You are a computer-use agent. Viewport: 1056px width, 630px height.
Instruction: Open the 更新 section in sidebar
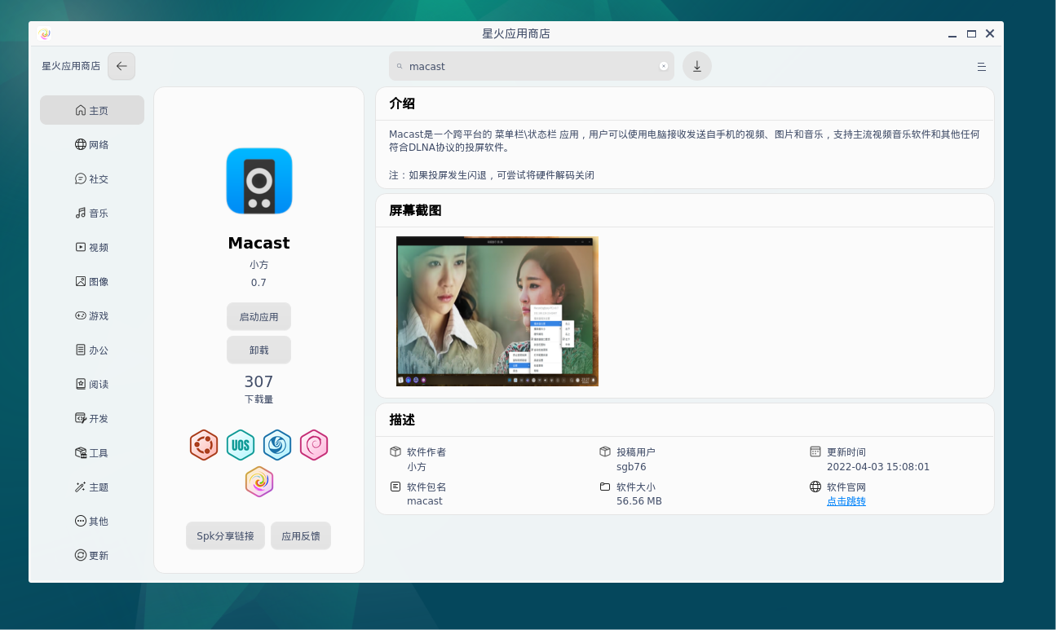pos(92,556)
